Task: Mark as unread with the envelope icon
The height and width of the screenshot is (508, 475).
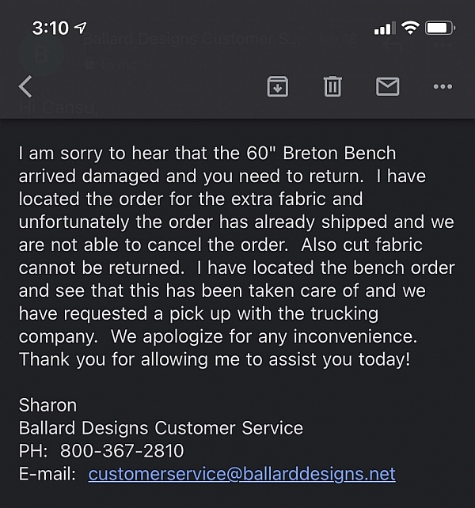Action: click(x=387, y=86)
